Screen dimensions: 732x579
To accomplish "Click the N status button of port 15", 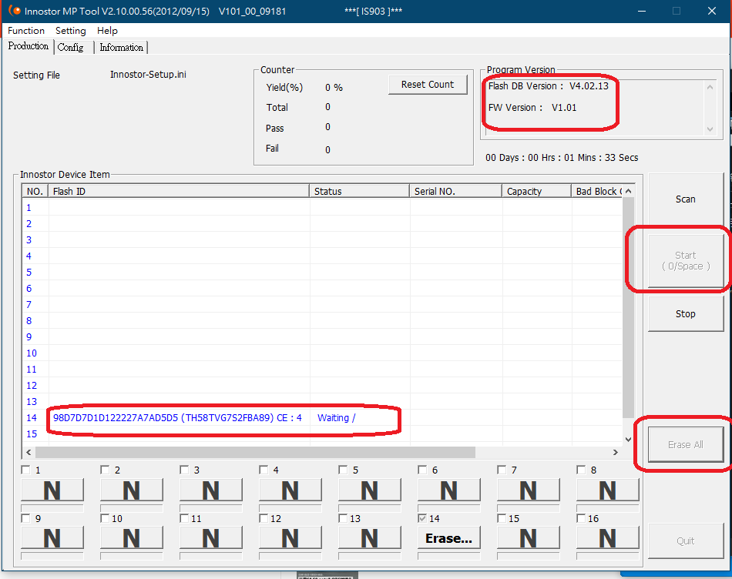I will coord(529,538).
